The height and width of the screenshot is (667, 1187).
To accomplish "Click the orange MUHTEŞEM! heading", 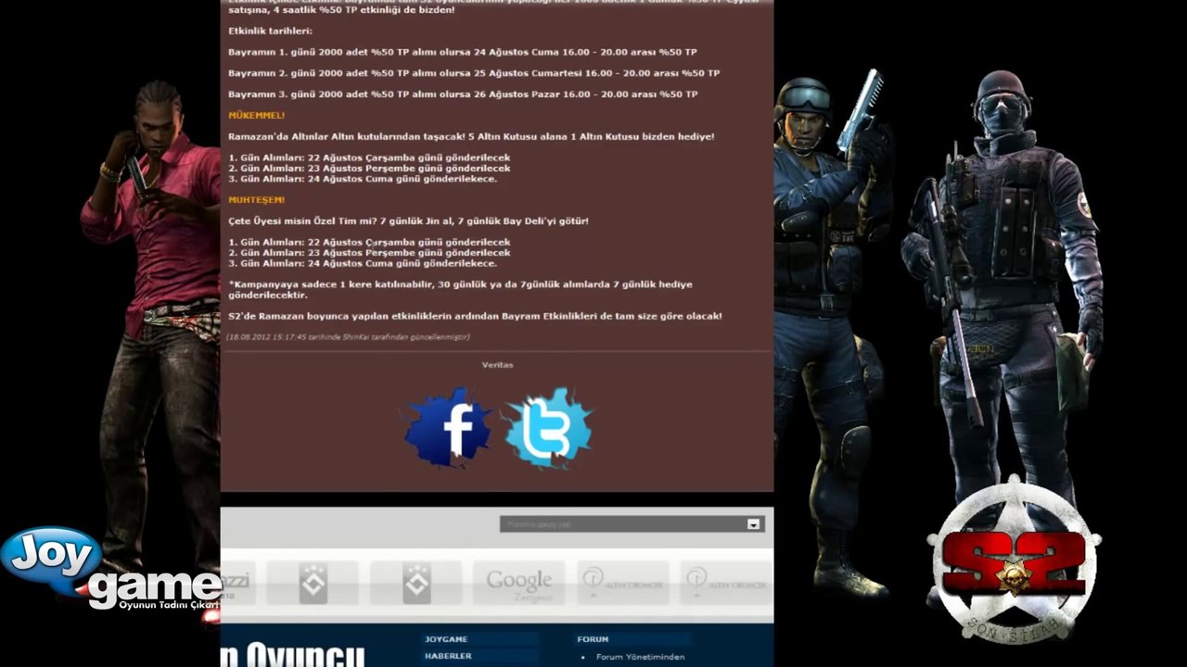I will click(257, 199).
